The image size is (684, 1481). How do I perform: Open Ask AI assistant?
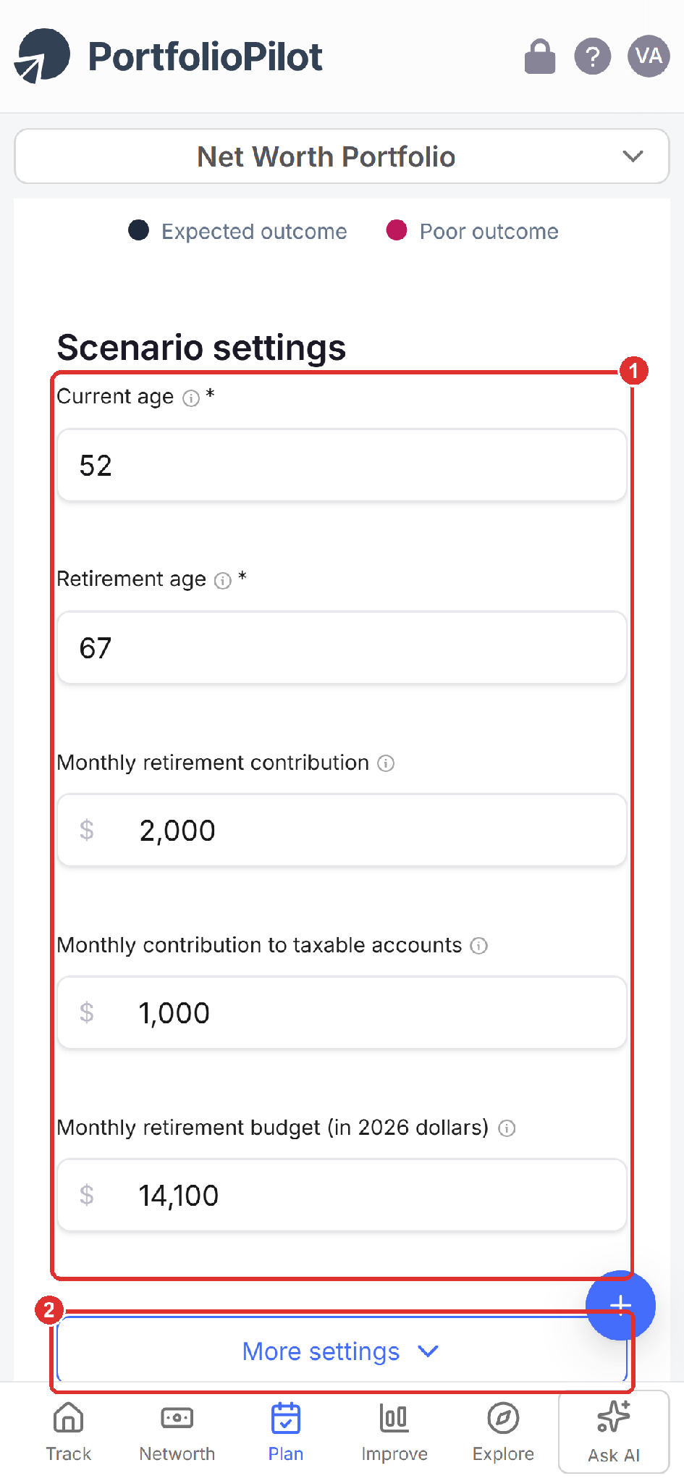point(614,1432)
